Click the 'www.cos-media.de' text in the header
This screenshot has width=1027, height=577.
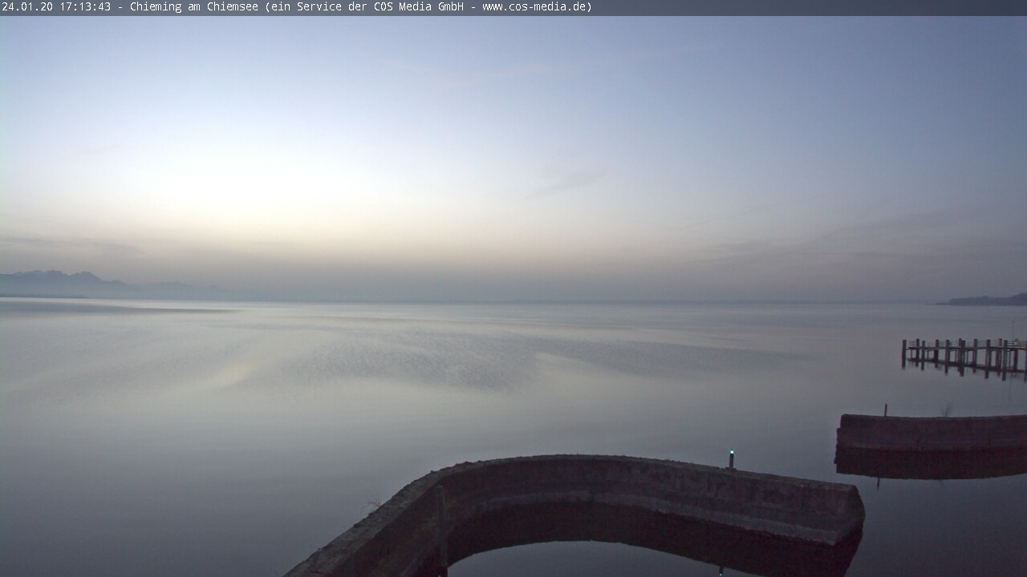point(534,7)
